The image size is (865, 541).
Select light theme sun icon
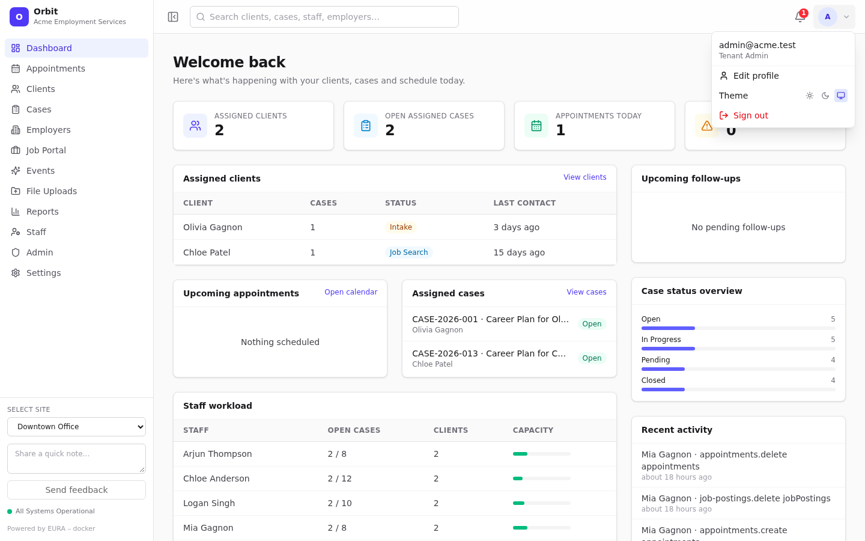[810, 96]
